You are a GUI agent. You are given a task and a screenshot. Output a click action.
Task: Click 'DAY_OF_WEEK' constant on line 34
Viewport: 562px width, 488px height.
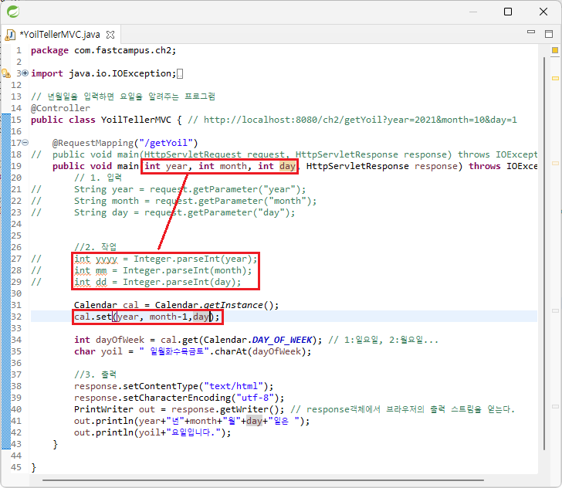pyautogui.click(x=282, y=340)
